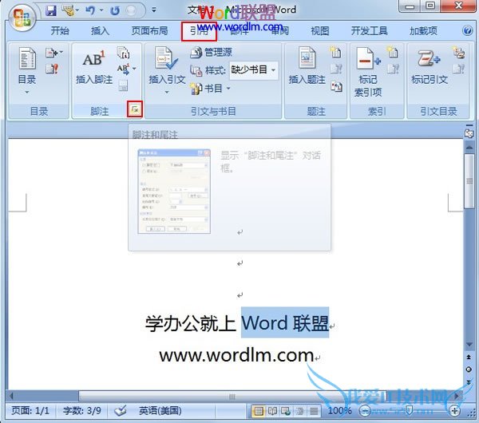Click 插入题注 button

pos(307,66)
